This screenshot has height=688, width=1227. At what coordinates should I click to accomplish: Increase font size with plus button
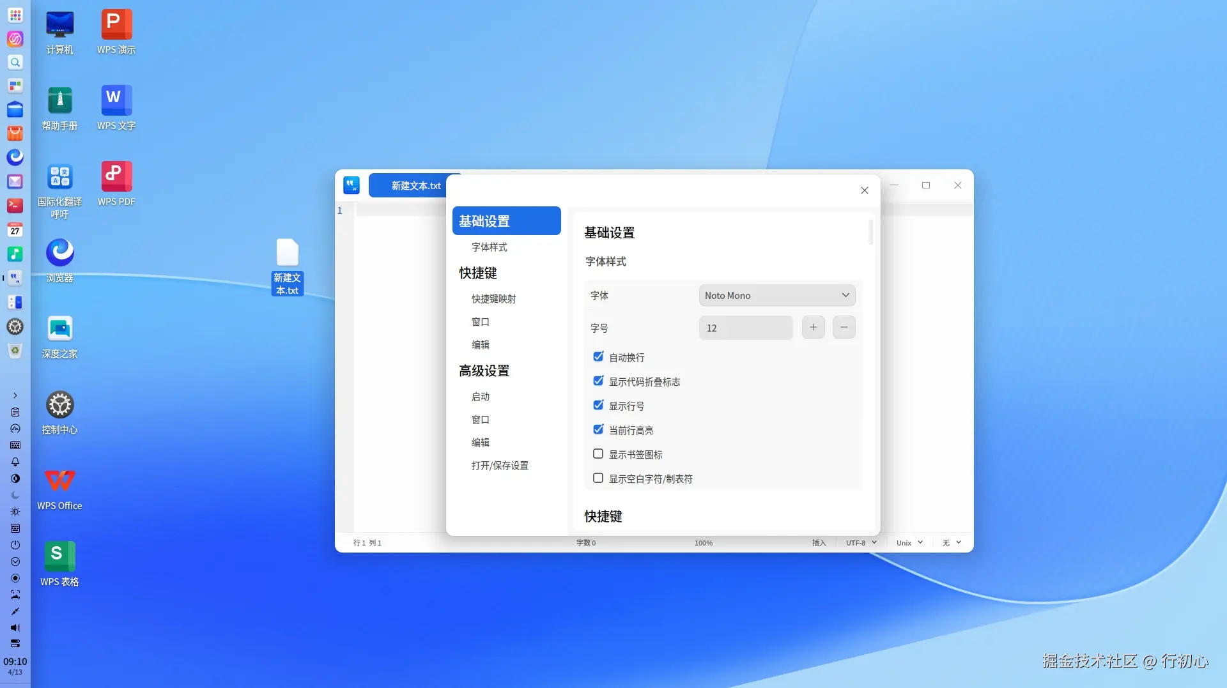[814, 328]
